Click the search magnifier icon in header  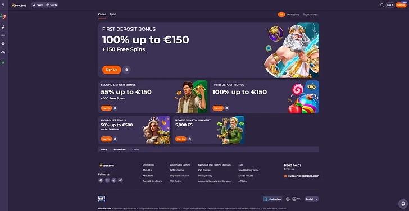point(382,5)
